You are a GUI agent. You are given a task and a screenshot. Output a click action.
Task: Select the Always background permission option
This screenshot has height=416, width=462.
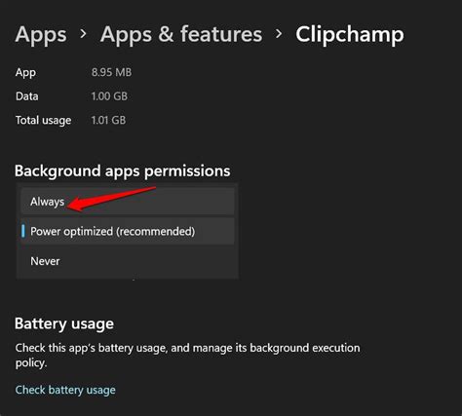coord(128,202)
